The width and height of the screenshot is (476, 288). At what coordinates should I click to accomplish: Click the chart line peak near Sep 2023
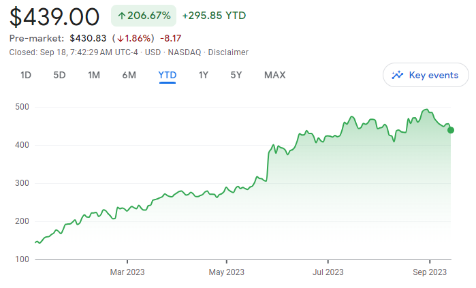pos(426,110)
